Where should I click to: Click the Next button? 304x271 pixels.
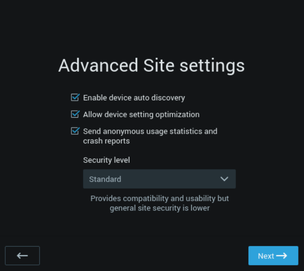tap(273, 256)
